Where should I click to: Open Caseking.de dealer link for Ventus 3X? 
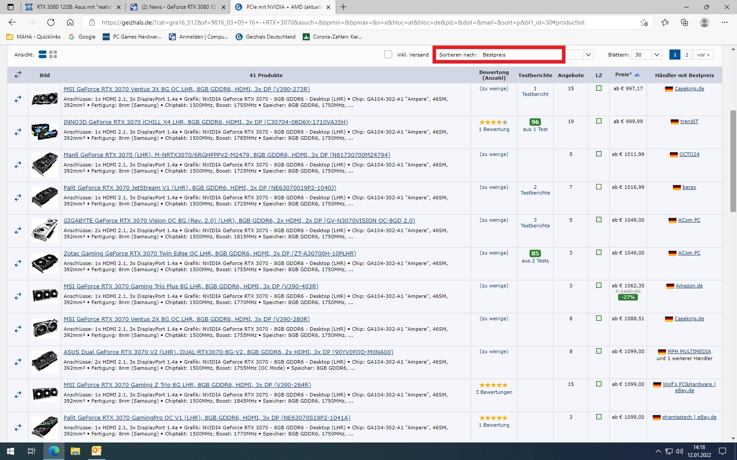689,88
